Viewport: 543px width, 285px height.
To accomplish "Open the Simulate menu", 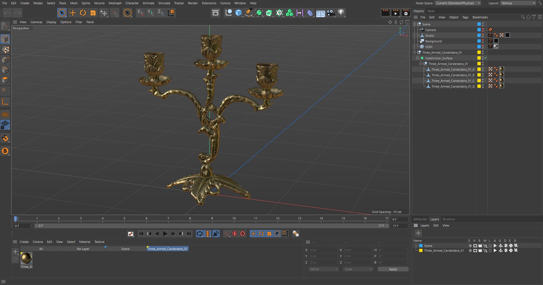I will 164,3.
